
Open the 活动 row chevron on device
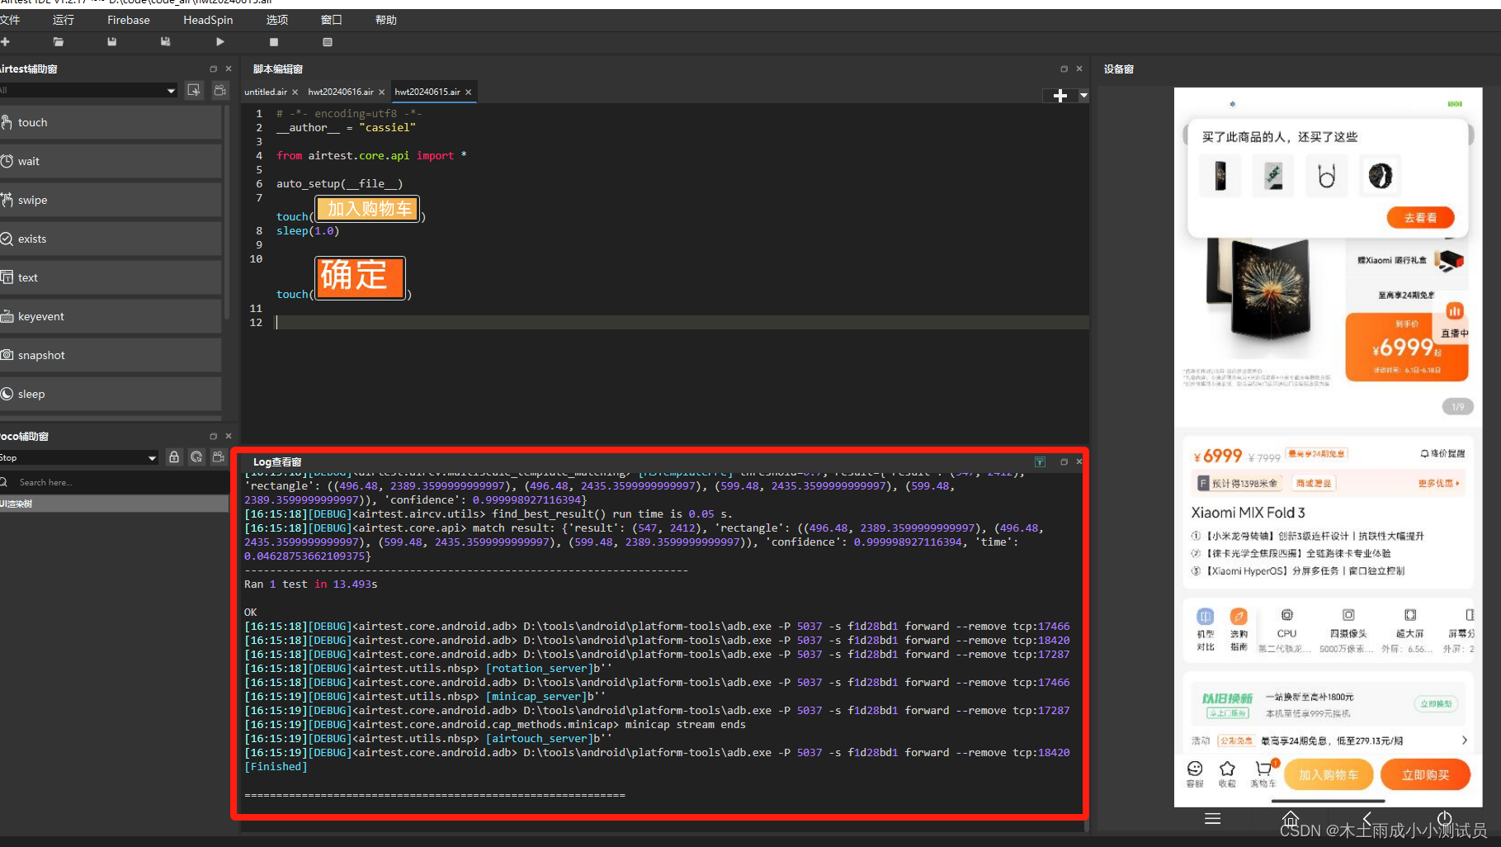point(1465,741)
